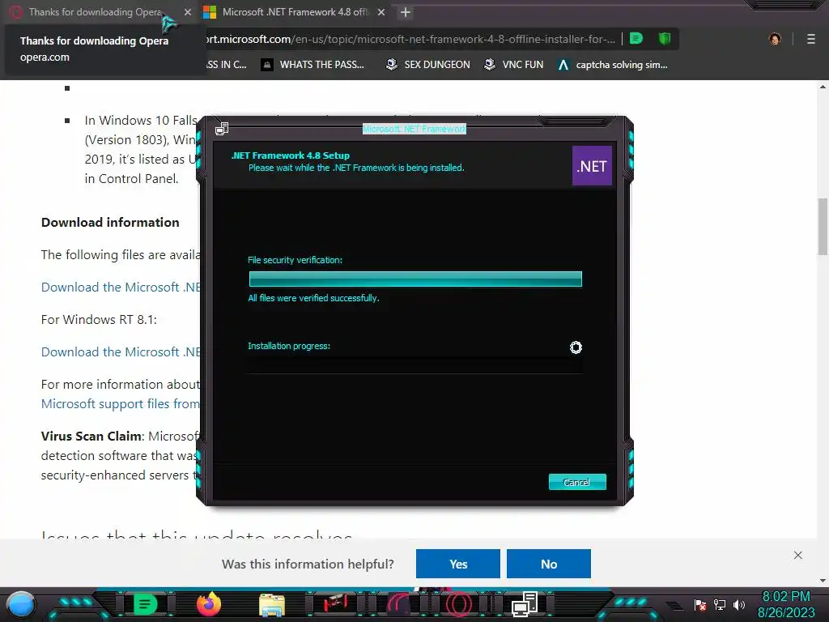This screenshot has width=829, height=622.
Task: Open captcha solving sim bookmark
Action: click(613, 65)
